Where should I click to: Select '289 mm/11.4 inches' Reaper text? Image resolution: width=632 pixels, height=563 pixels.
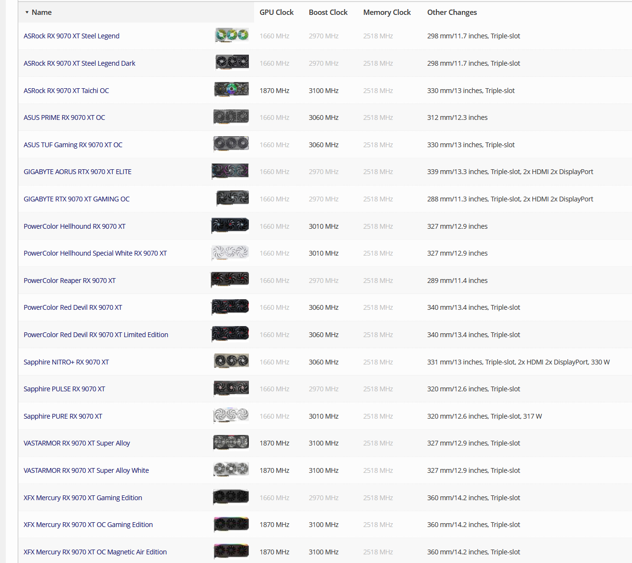tap(457, 281)
